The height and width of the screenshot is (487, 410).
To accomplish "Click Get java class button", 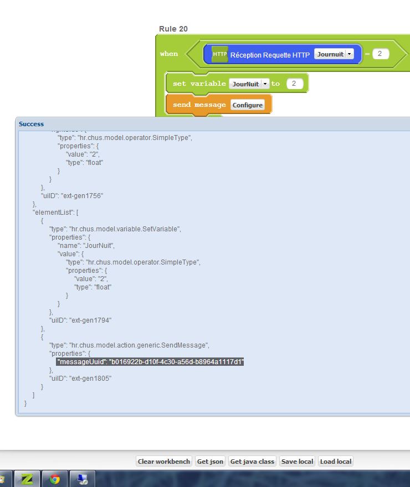I will click(x=252, y=462).
